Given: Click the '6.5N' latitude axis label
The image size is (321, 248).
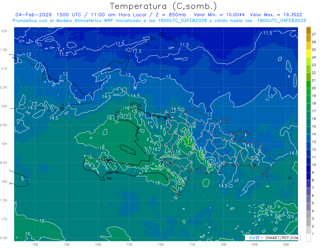Looking at the screenshot, I should pos(4,238).
